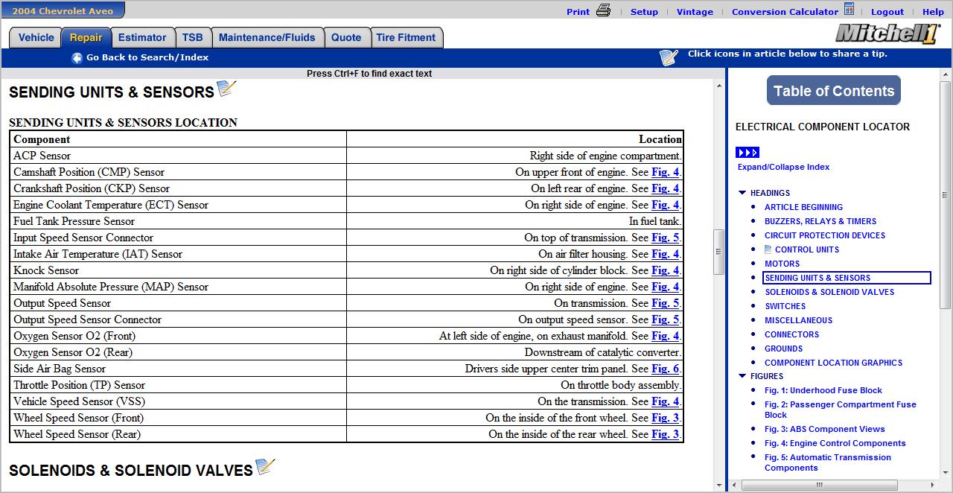
Task: Click article scrollbar down arrow
Action: 718,485
